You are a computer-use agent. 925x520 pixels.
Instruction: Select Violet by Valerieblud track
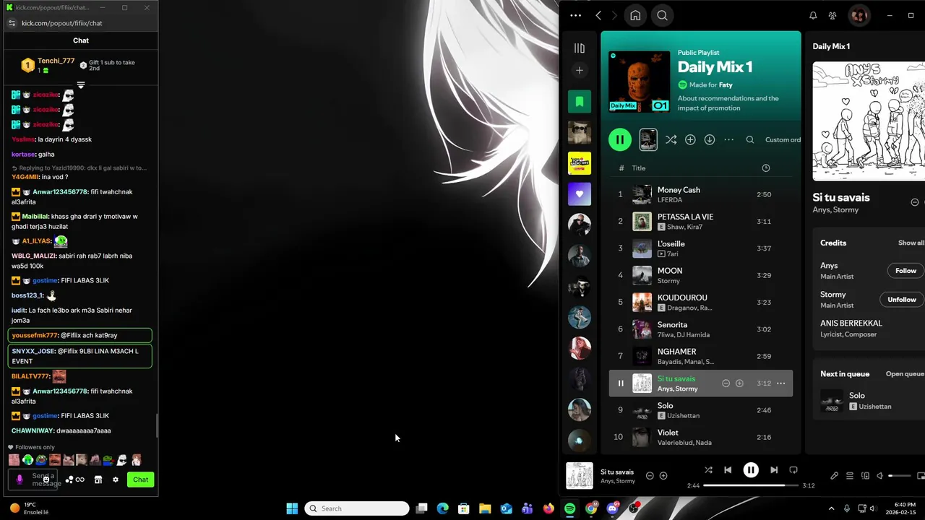[x=700, y=437]
